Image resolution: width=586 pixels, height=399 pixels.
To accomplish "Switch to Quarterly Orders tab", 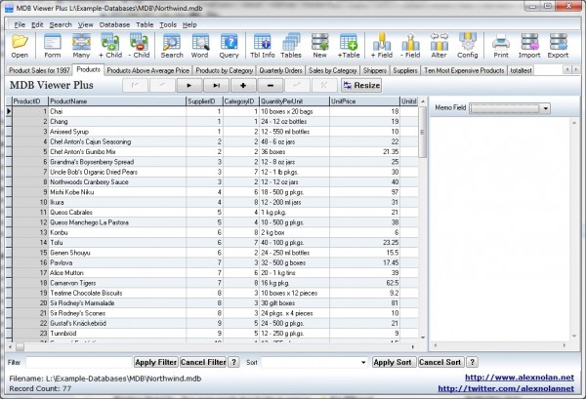I will (x=280, y=70).
